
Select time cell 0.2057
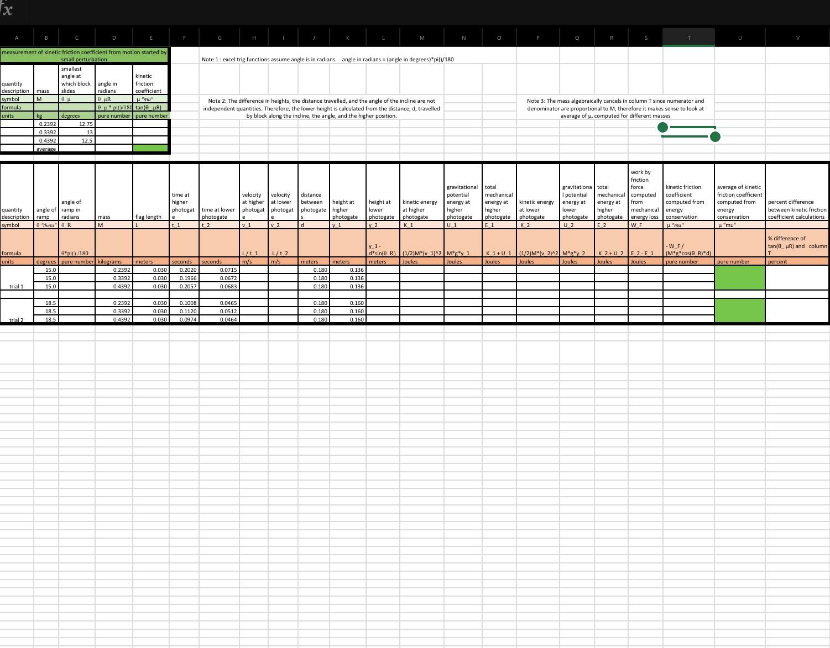point(184,286)
